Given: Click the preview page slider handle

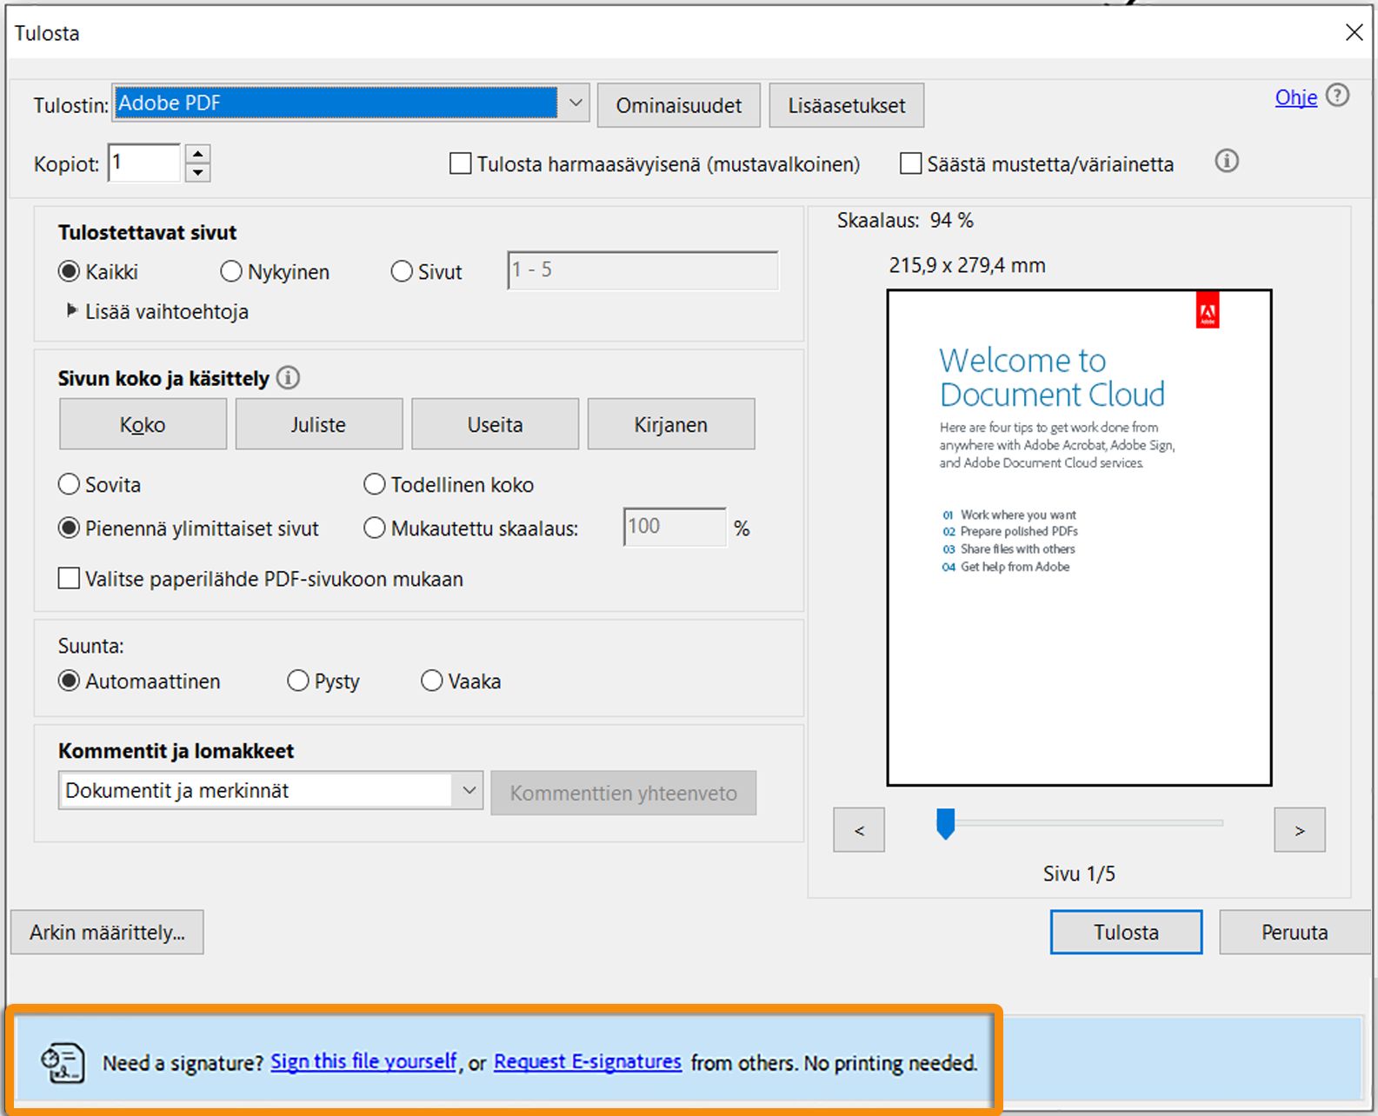Looking at the screenshot, I should [945, 823].
